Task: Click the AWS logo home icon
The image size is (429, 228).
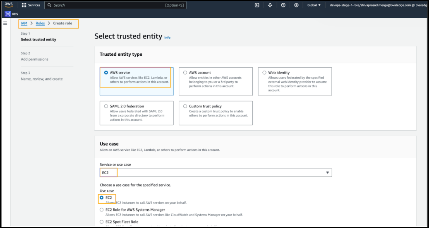Action: [9, 5]
